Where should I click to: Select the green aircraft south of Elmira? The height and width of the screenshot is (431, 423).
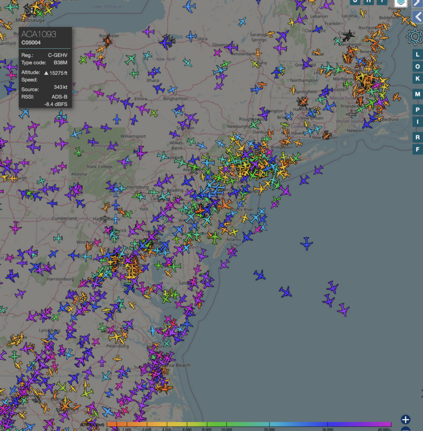click(x=153, y=113)
